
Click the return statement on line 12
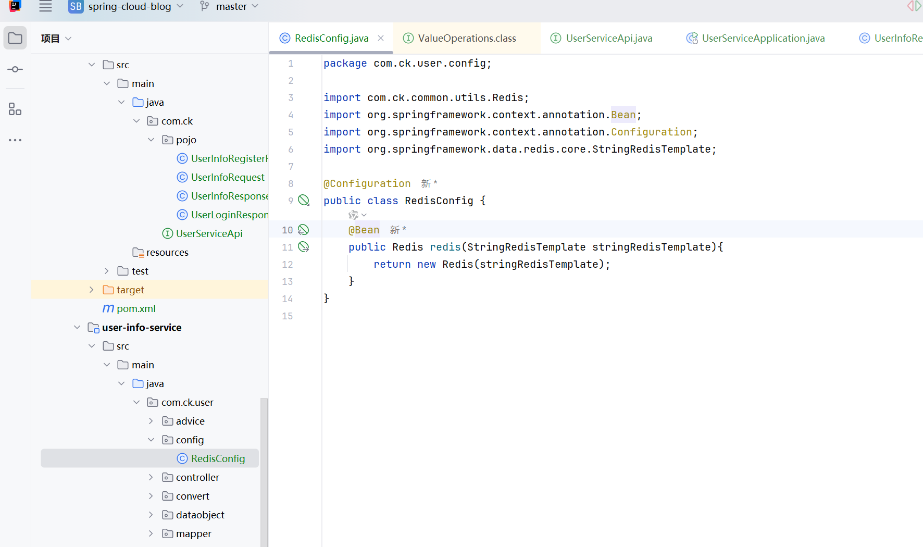click(492, 264)
